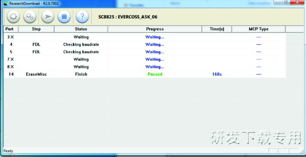The height and width of the screenshot is (157, 306).
Task: Select the Progress column header
Action: click(x=155, y=29)
